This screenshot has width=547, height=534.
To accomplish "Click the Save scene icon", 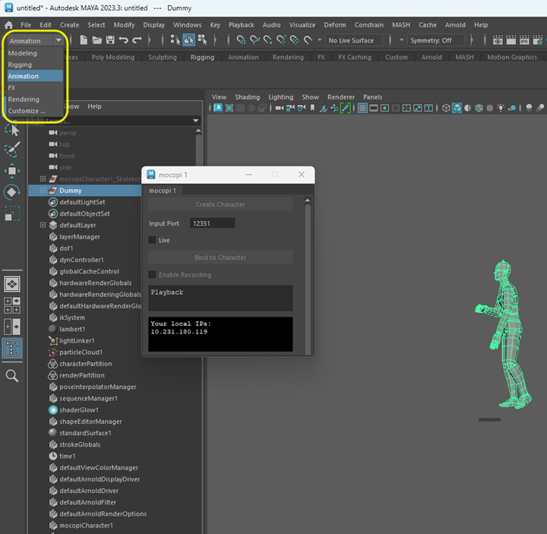I will click(x=110, y=40).
